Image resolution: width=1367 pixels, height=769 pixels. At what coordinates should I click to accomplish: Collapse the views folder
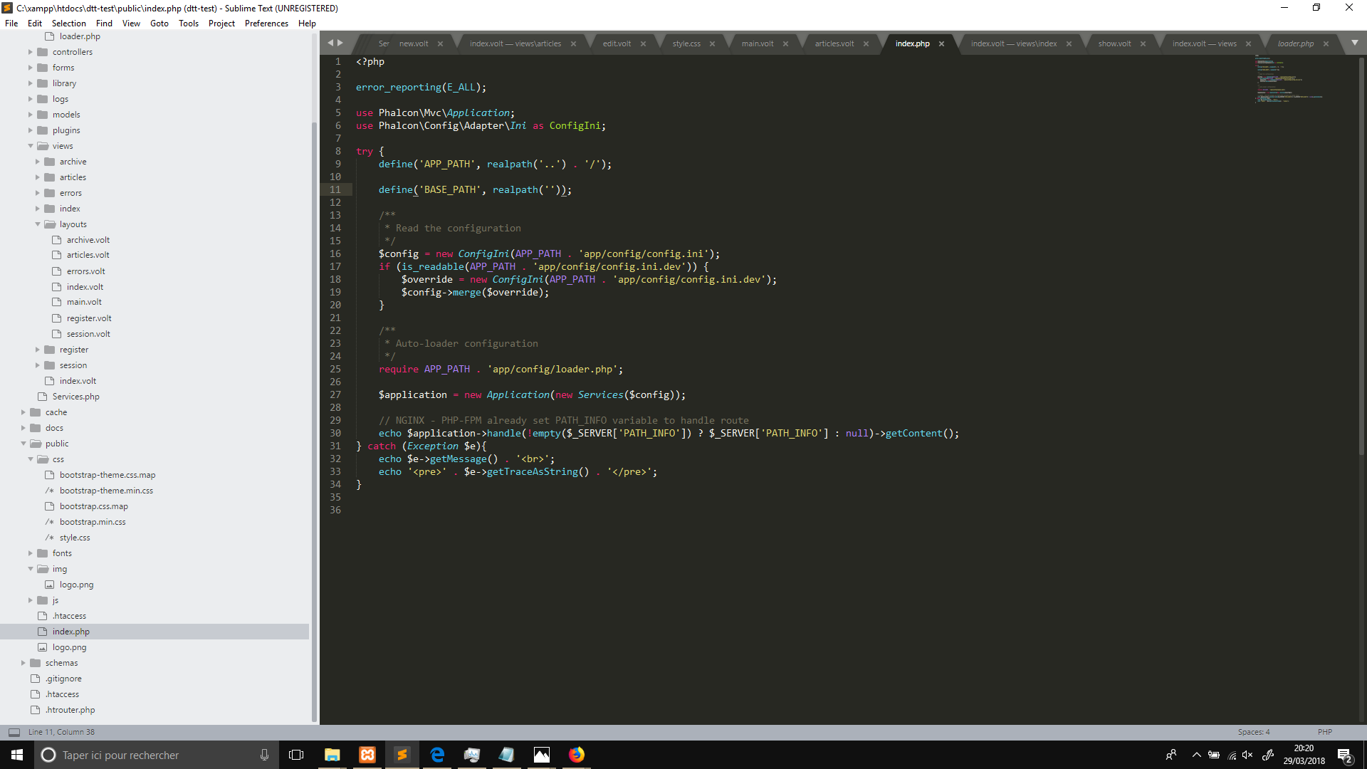[x=30, y=146]
